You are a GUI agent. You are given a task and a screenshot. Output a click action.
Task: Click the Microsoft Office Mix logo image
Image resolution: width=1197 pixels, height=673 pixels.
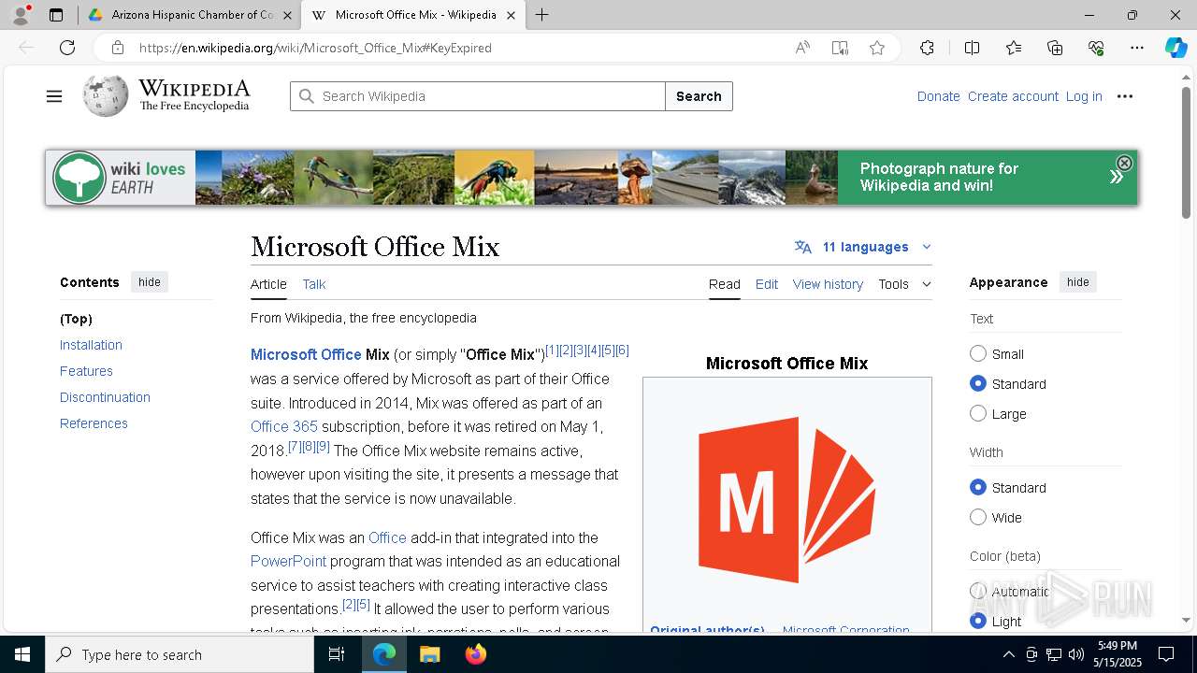787,500
